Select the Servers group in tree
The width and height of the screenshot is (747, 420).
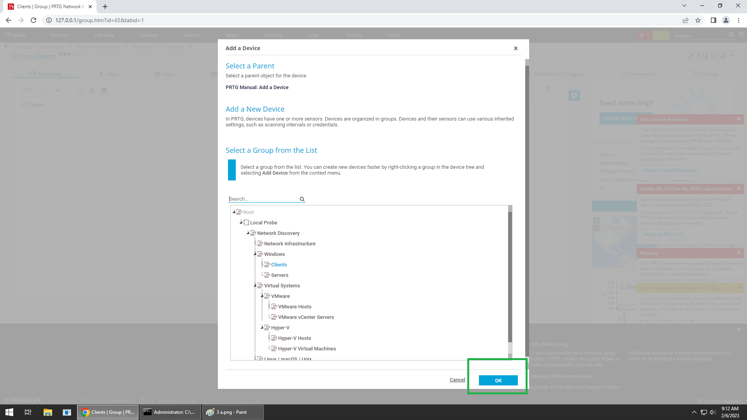click(x=279, y=275)
